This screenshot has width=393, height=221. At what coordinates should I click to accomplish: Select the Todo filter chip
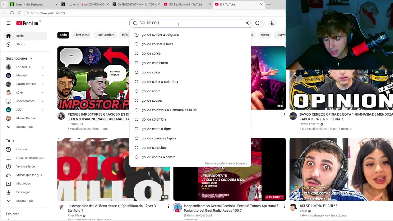[63, 35]
